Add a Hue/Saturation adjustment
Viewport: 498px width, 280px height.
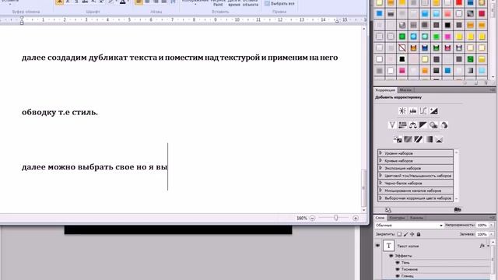point(402,125)
